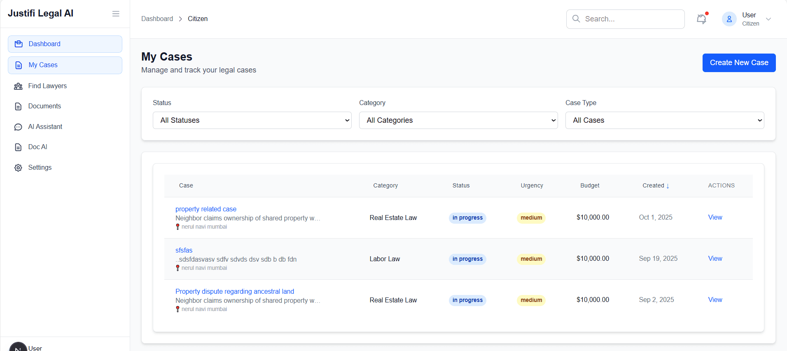Viewport: 787px width, 351px height.
Task: Click the user avatar icon in header
Action: coord(729,19)
